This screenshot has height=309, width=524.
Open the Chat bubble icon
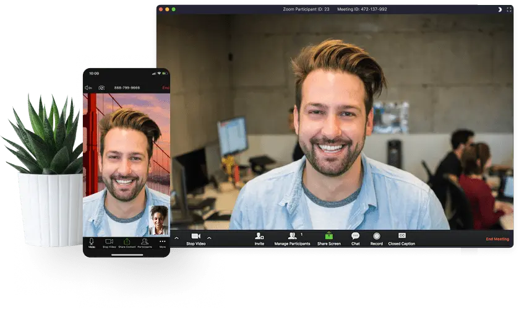pos(355,236)
